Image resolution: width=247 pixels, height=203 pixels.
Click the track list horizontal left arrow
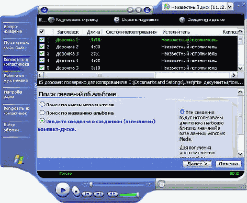[x=40, y=75]
